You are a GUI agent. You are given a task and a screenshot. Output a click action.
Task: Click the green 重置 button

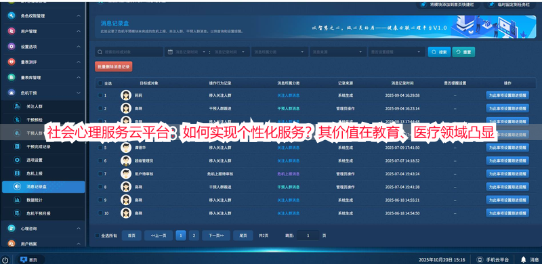tap(463, 52)
